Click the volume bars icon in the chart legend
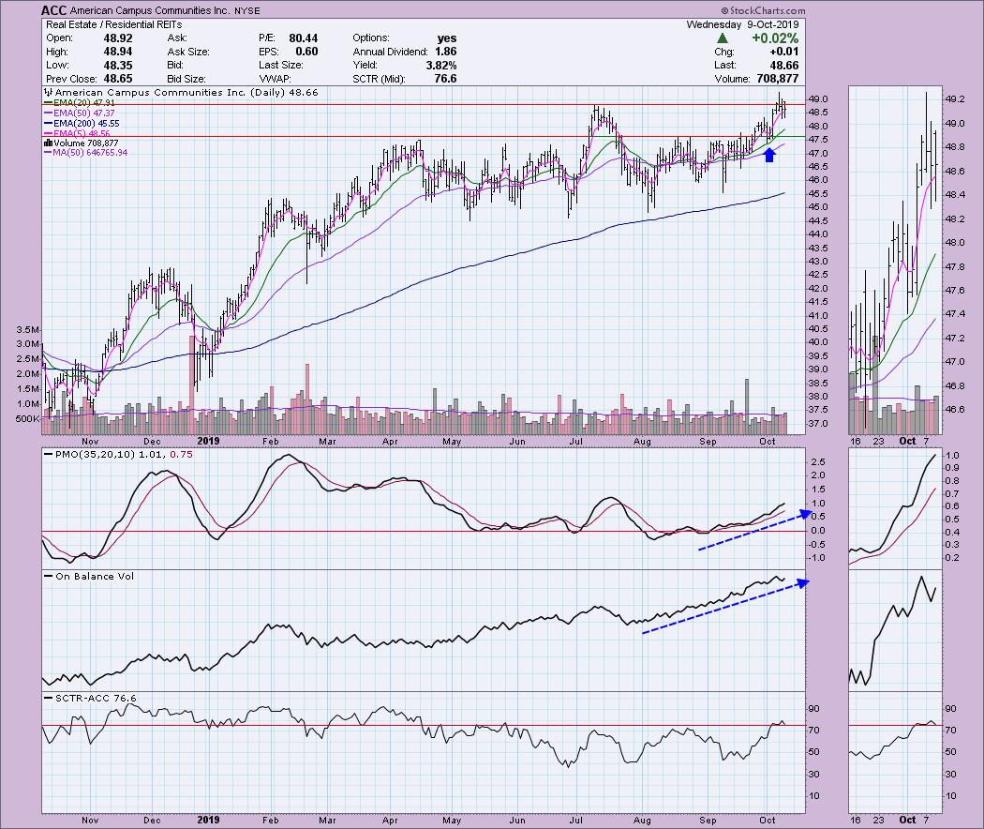Image resolution: width=984 pixels, height=829 pixels. click(x=48, y=143)
